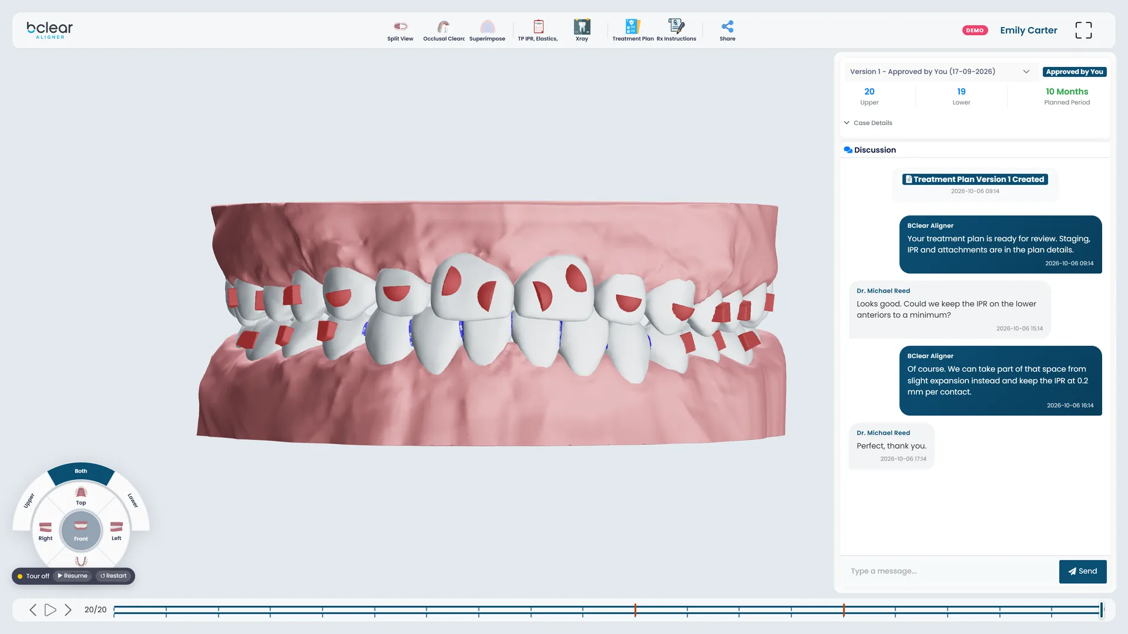
Task: Select the Left side view
Action: click(x=116, y=531)
